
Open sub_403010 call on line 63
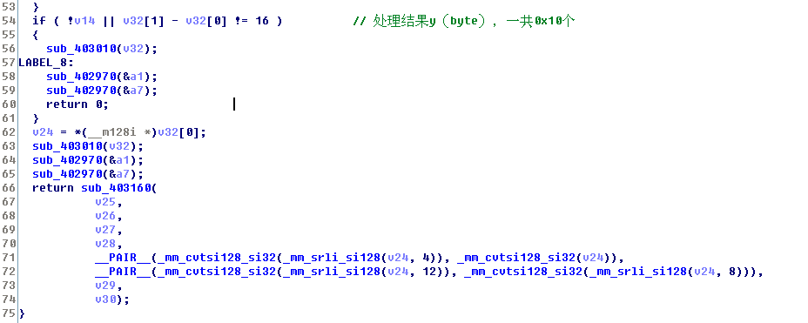67,146
